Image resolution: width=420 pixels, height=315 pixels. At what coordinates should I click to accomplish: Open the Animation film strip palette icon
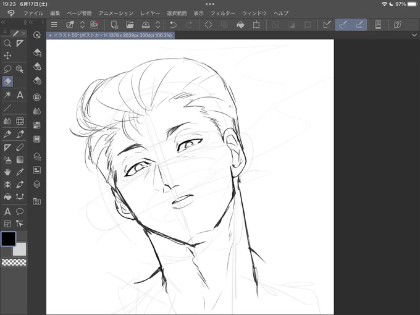[37, 139]
